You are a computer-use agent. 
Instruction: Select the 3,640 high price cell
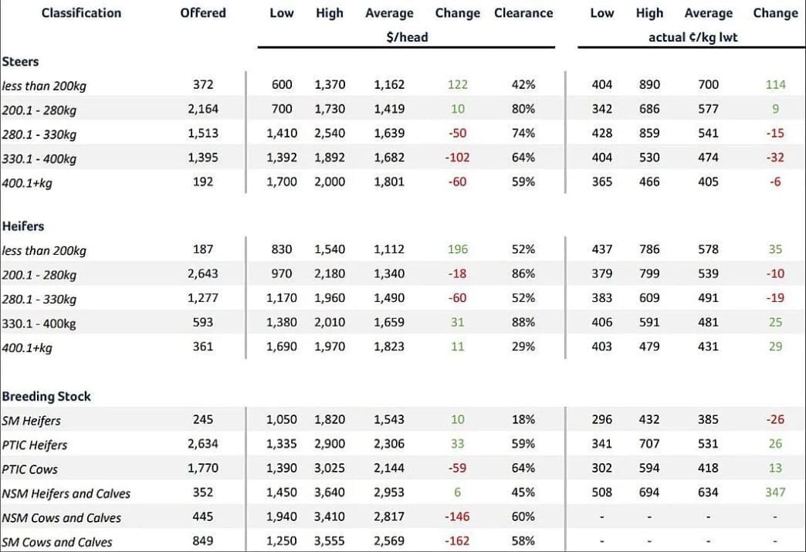click(330, 493)
